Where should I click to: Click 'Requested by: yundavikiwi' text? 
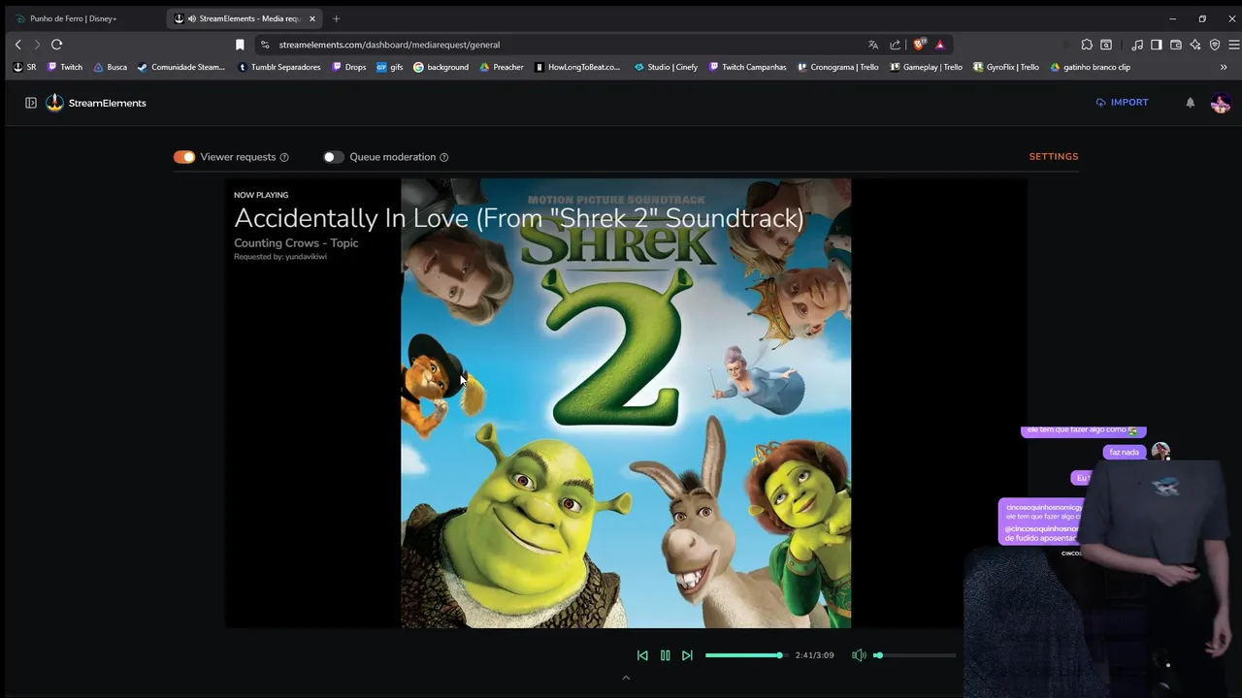(x=280, y=257)
